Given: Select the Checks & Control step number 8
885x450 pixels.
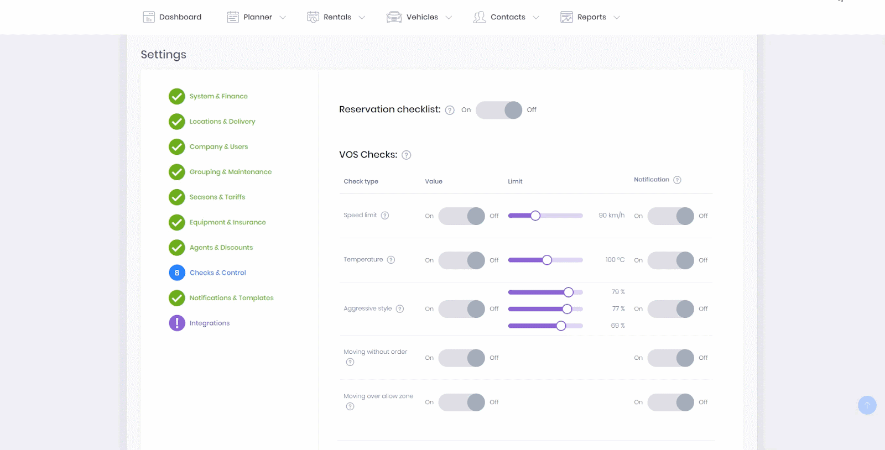Looking at the screenshot, I should click(x=177, y=273).
